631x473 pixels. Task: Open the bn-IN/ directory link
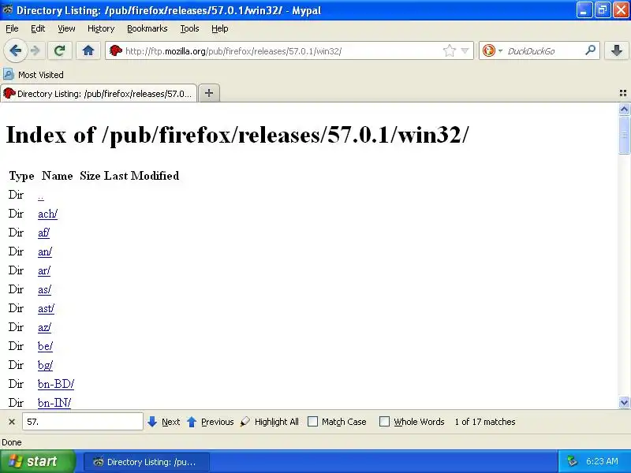54,403
